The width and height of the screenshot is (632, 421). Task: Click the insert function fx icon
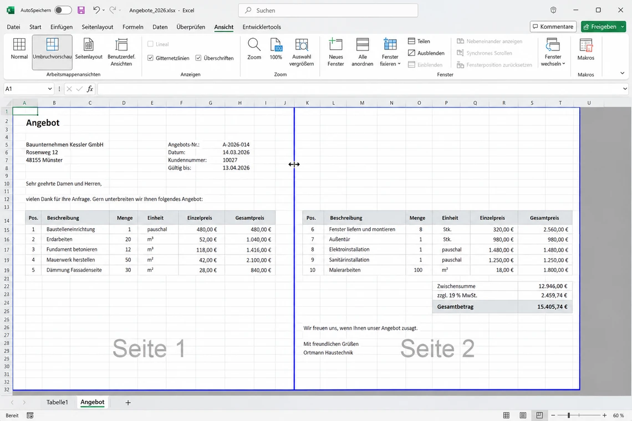point(89,89)
